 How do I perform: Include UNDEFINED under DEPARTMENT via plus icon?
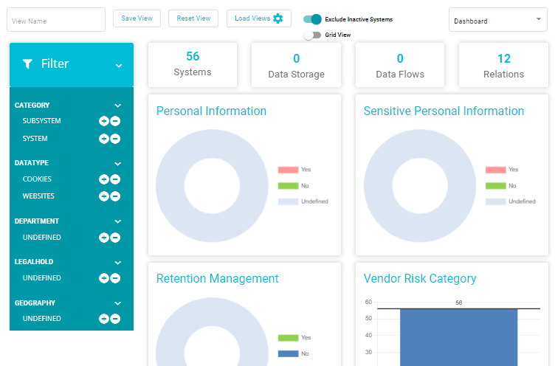tap(104, 238)
